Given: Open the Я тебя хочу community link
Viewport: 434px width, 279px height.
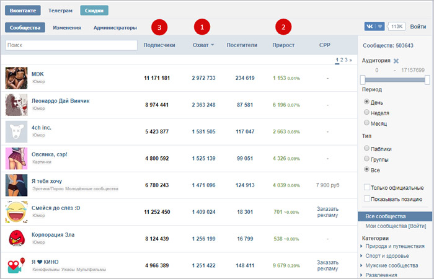Looking at the screenshot, I should point(46,181).
